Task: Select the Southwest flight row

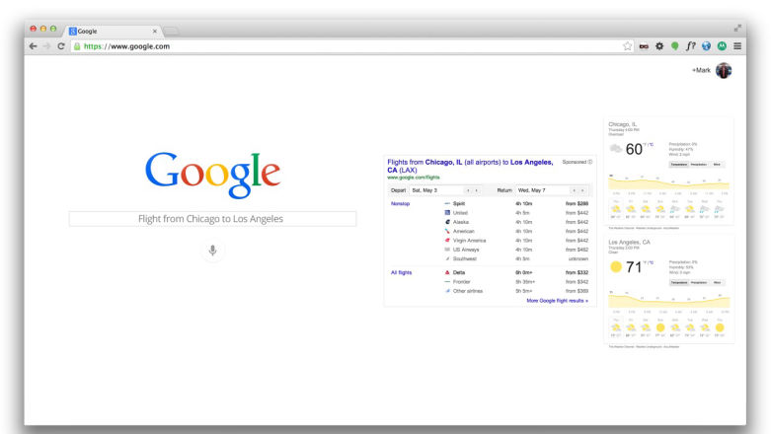Action: [x=516, y=258]
